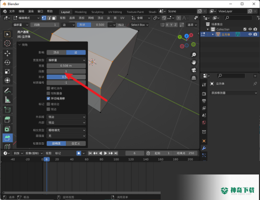Choose 自定义 profile type

pyautogui.click(x=76, y=143)
